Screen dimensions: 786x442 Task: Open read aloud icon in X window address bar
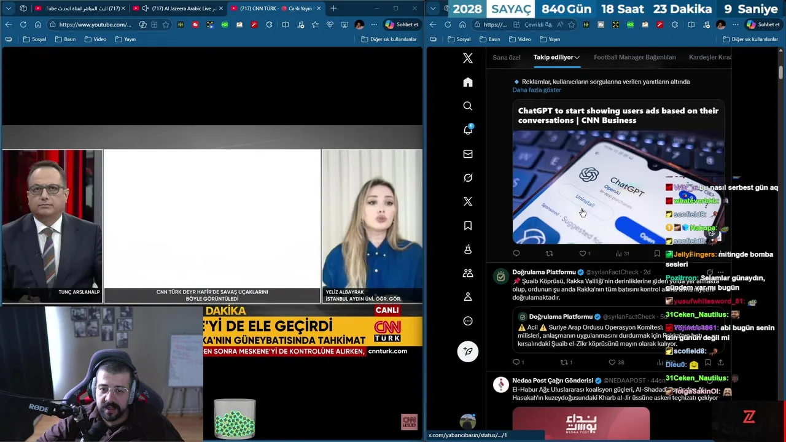560,25
